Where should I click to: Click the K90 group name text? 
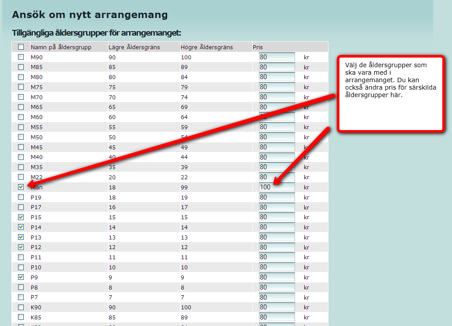(36, 308)
